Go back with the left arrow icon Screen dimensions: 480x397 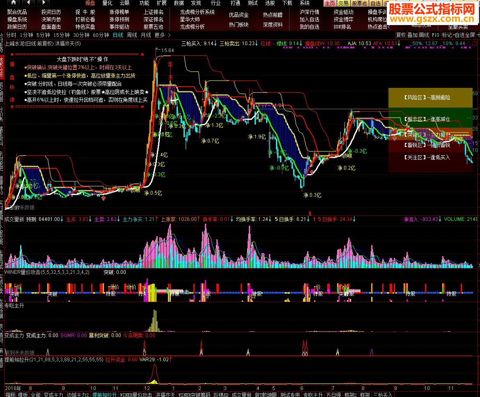[28, 3]
